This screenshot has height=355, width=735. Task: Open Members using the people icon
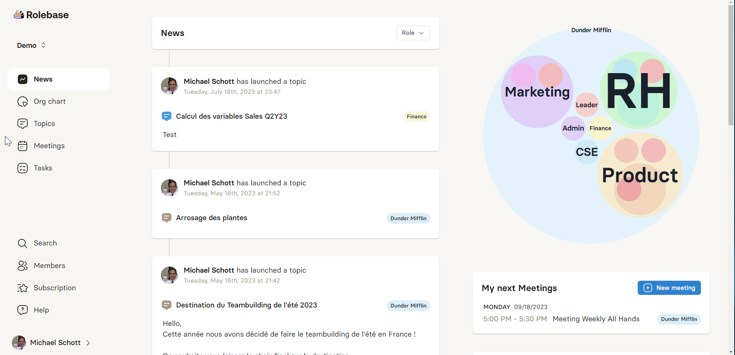pyautogui.click(x=23, y=265)
